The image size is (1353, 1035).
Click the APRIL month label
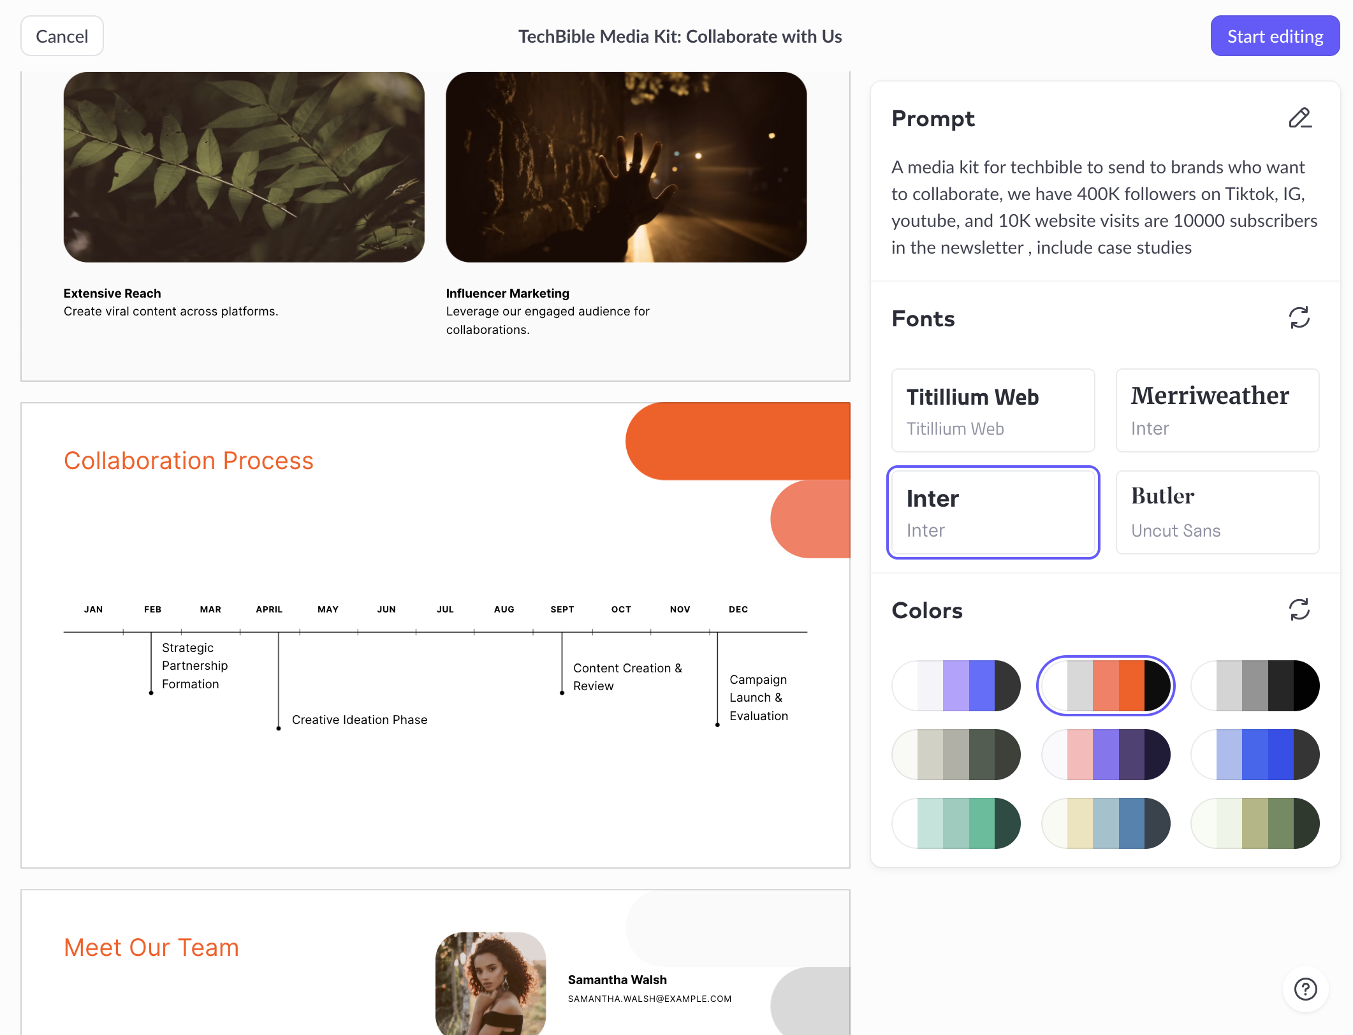pos(269,609)
